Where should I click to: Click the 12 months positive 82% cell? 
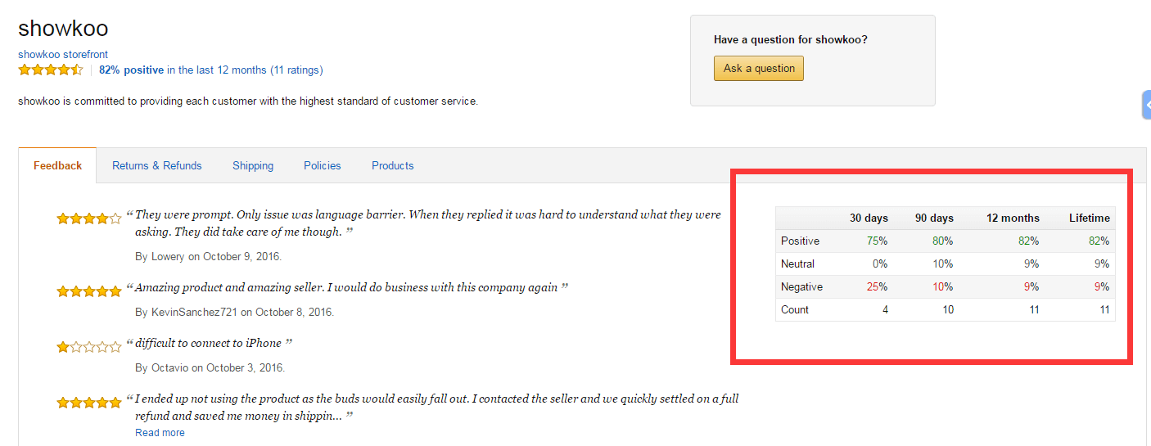[1028, 241]
